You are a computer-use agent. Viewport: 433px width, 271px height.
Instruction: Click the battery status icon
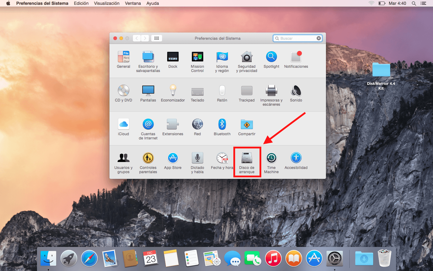click(x=382, y=3)
